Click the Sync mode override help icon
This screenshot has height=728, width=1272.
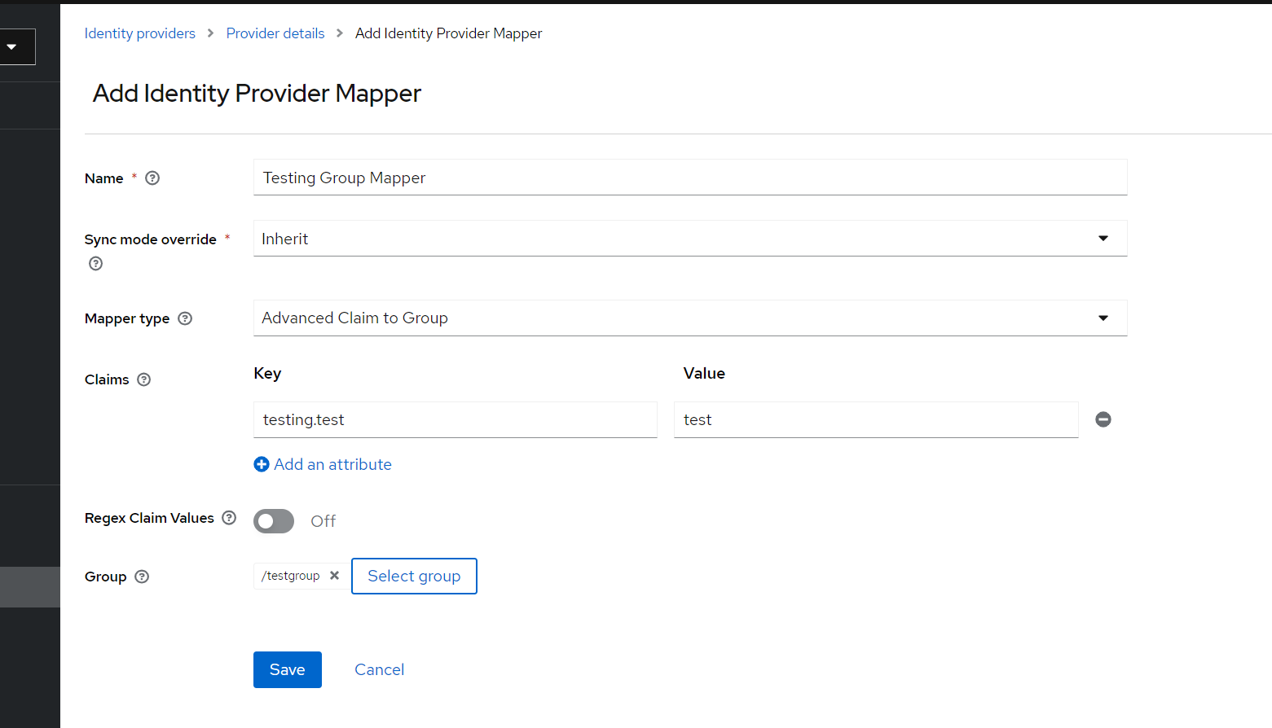tap(95, 263)
